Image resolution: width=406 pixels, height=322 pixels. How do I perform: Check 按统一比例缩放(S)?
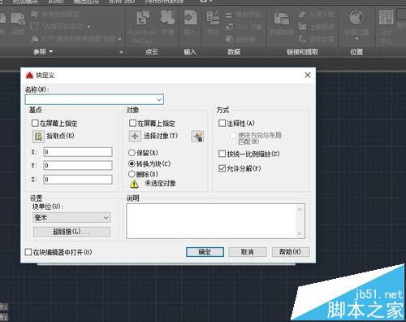(222, 154)
